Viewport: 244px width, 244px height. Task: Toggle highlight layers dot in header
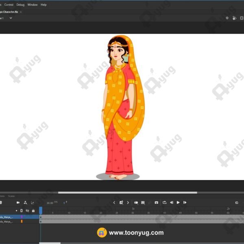click(x=17, y=211)
